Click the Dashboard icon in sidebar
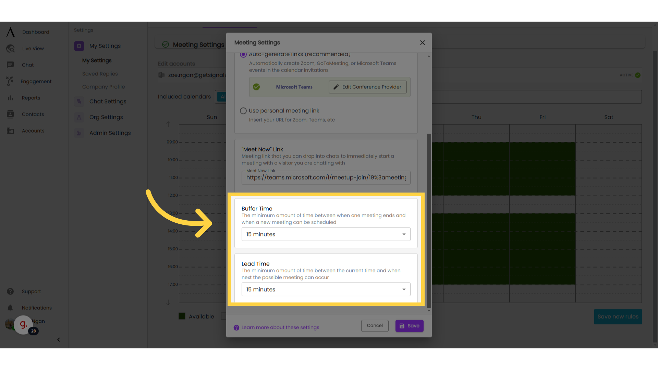The width and height of the screenshot is (658, 370). pos(10,32)
